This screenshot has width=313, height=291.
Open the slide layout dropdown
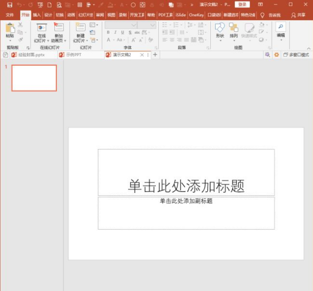point(94,25)
